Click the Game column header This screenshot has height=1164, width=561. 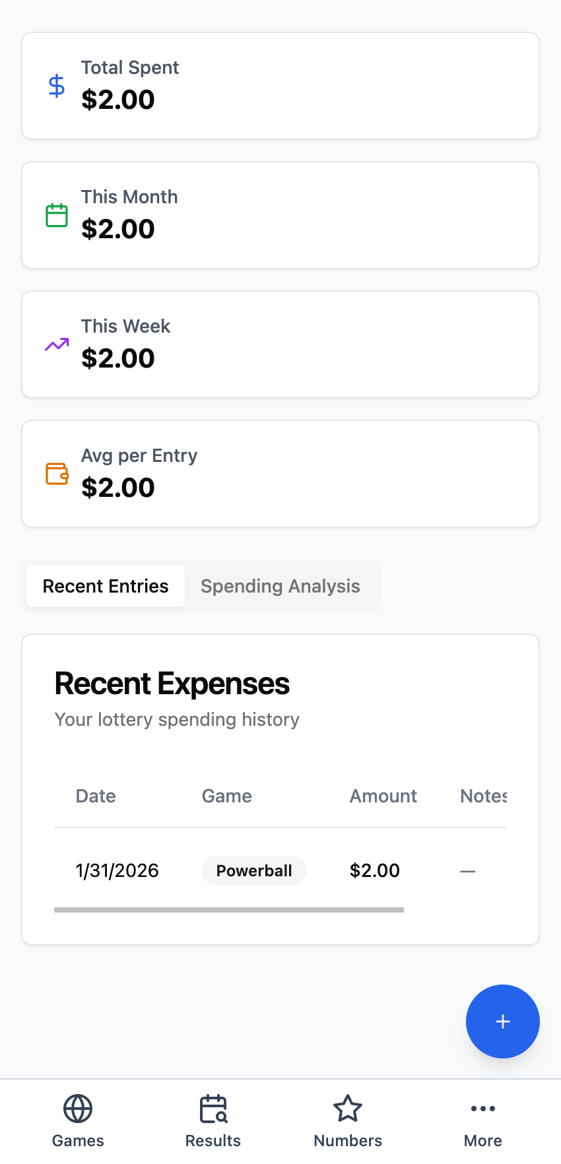(x=227, y=796)
